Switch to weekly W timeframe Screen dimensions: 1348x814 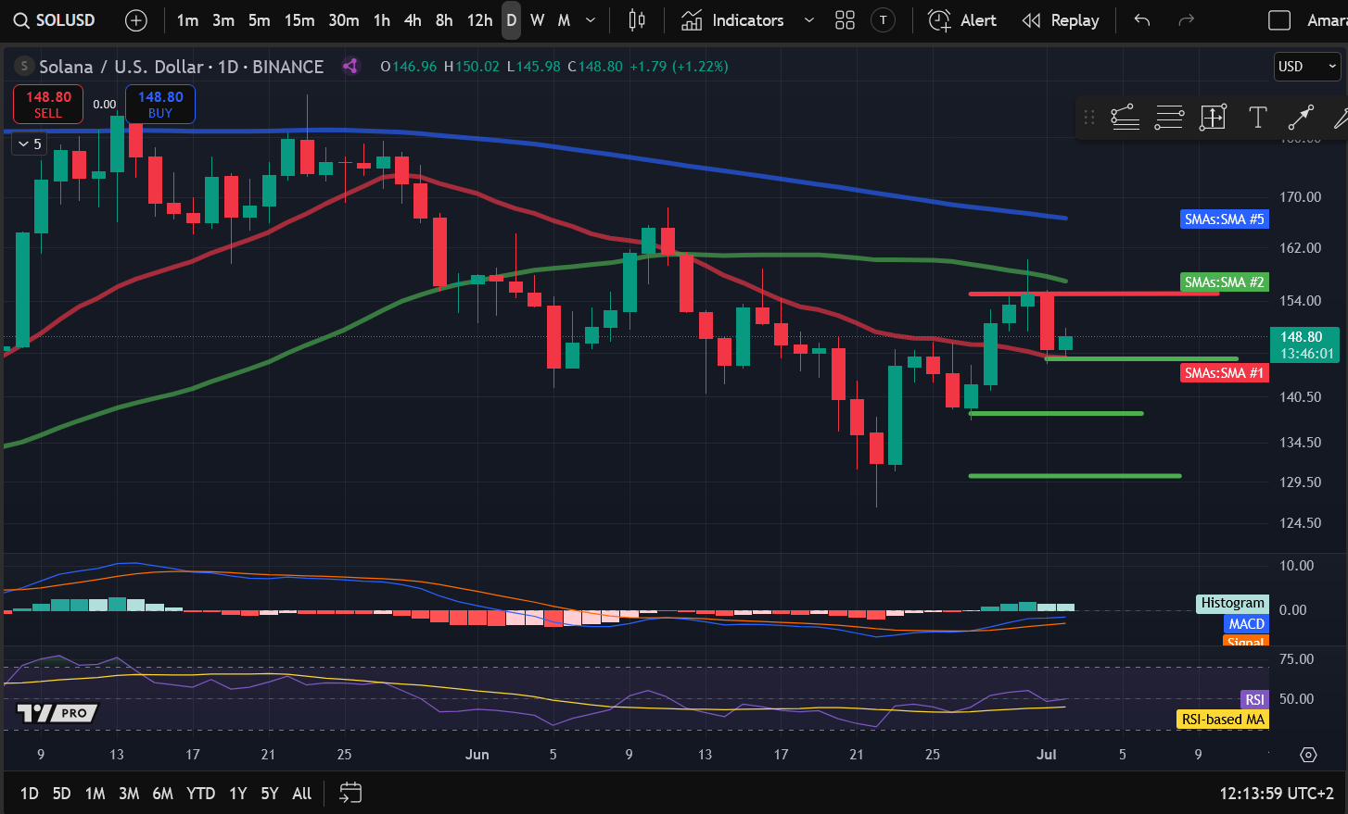pos(538,20)
